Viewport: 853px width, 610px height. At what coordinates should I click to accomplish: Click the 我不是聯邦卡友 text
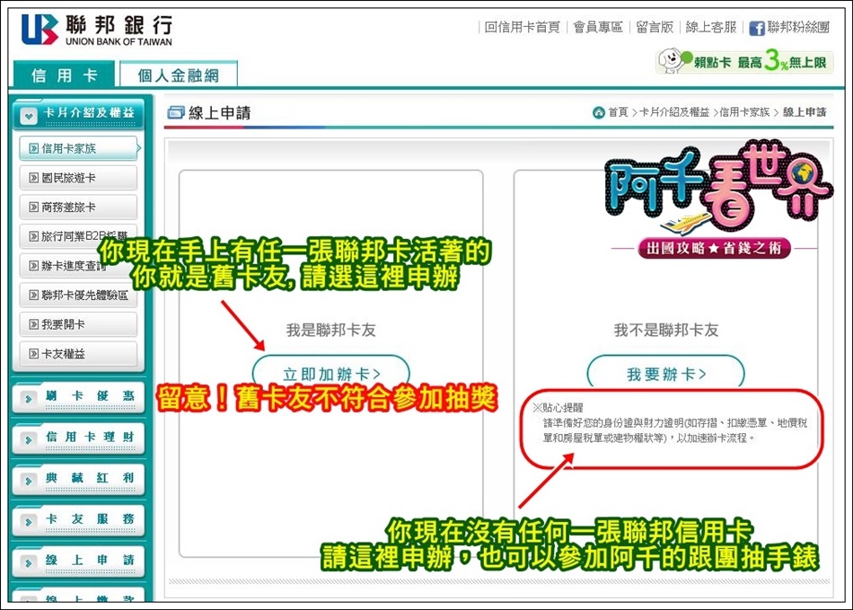[666, 330]
